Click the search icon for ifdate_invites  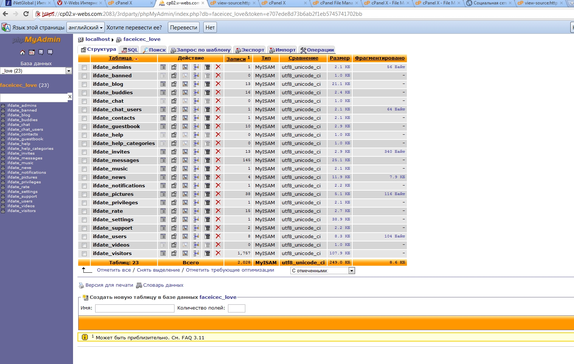point(185,152)
